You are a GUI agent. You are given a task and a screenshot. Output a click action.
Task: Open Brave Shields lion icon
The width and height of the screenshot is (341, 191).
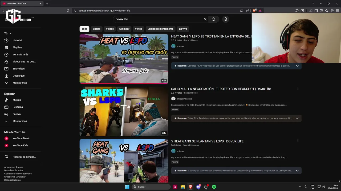click(x=254, y=11)
